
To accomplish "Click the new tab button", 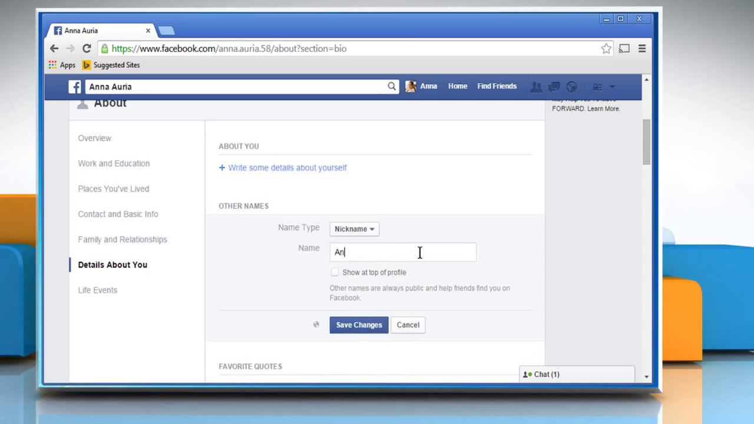I will [x=167, y=31].
